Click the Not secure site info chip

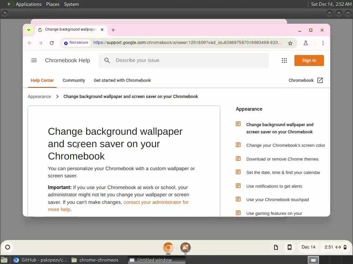point(76,43)
